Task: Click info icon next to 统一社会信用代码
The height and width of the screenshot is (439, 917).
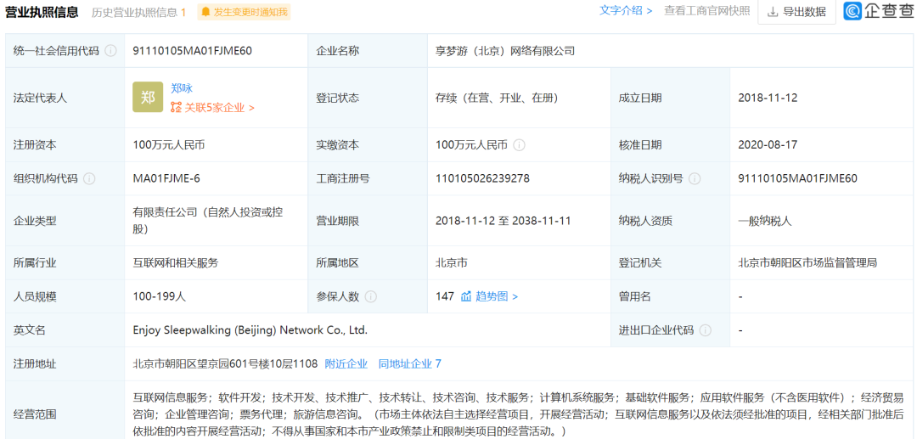Action: (x=110, y=51)
